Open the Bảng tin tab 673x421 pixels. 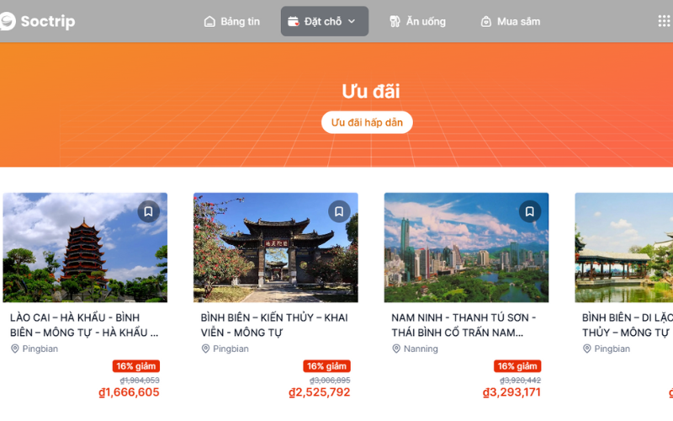tap(232, 21)
